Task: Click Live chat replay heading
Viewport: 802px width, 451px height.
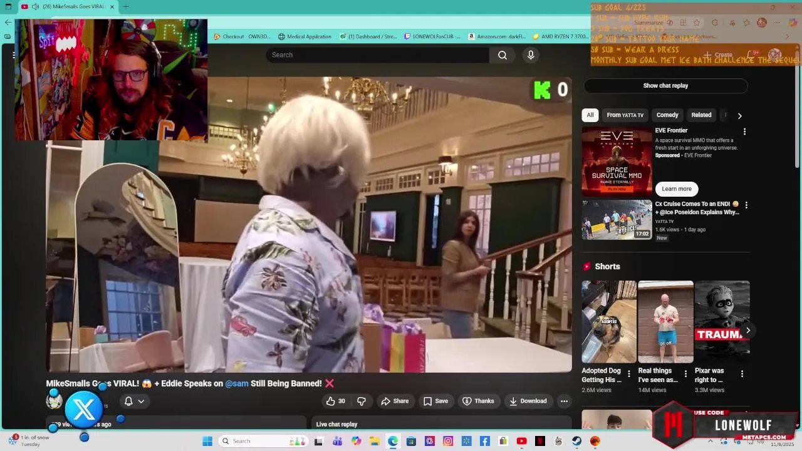Action: (336, 424)
